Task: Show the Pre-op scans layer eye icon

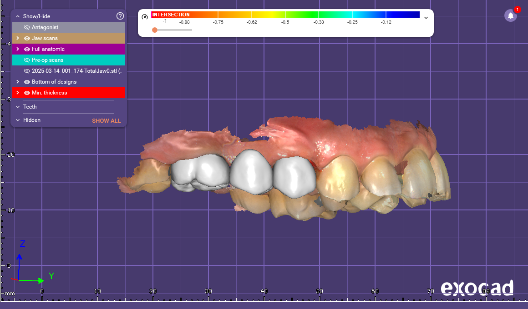Action: coord(27,60)
